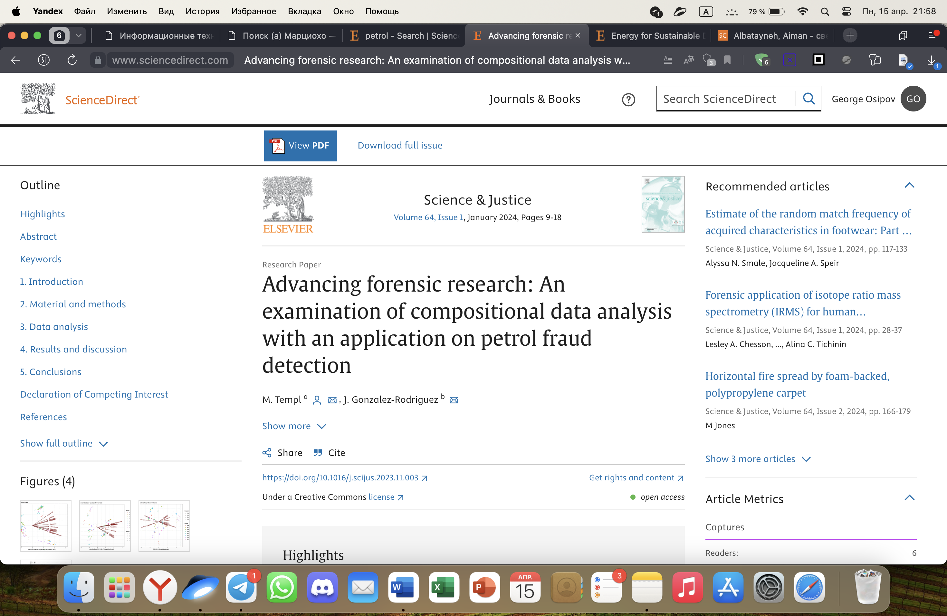Click the View PDF button
947x616 pixels.
301,146
